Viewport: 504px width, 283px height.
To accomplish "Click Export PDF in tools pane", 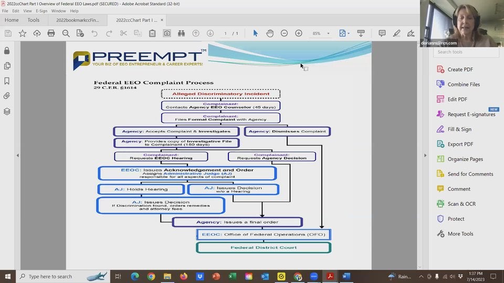I will (x=460, y=144).
